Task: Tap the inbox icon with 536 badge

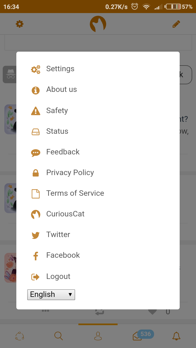Action: [137, 336]
